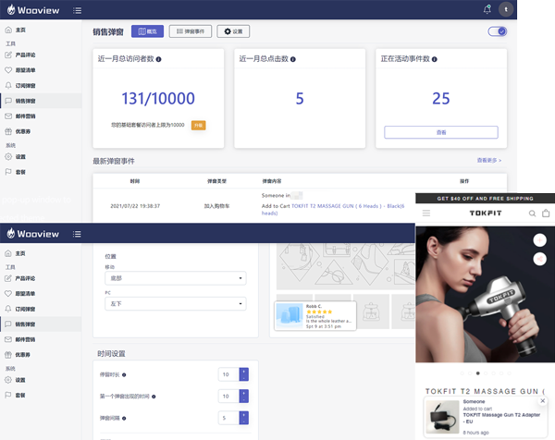Click the 查看 button under active events
The width and height of the screenshot is (555, 440).
[x=441, y=132]
